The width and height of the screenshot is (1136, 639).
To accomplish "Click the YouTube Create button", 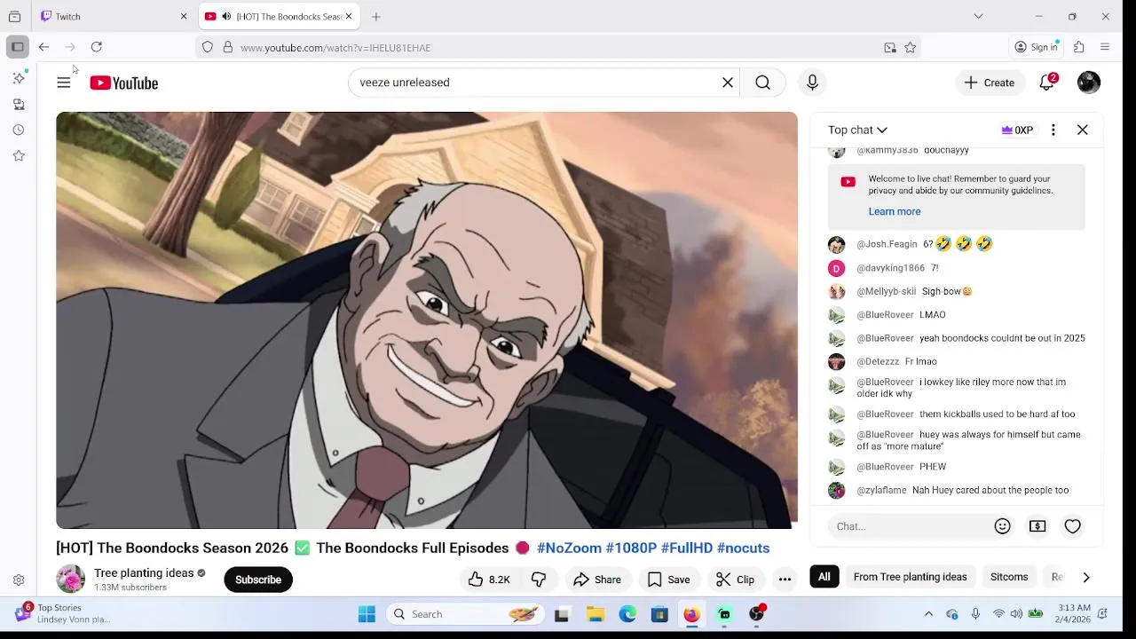I will [990, 83].
